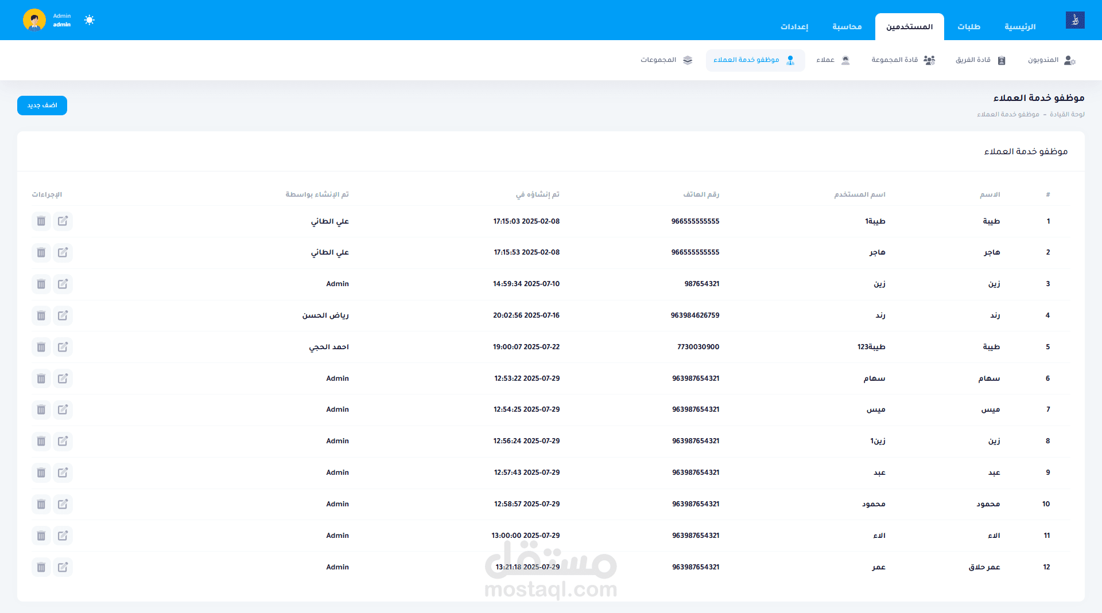Select phone number 987654321
This screenshot has height=613, width=1102.
702,284
